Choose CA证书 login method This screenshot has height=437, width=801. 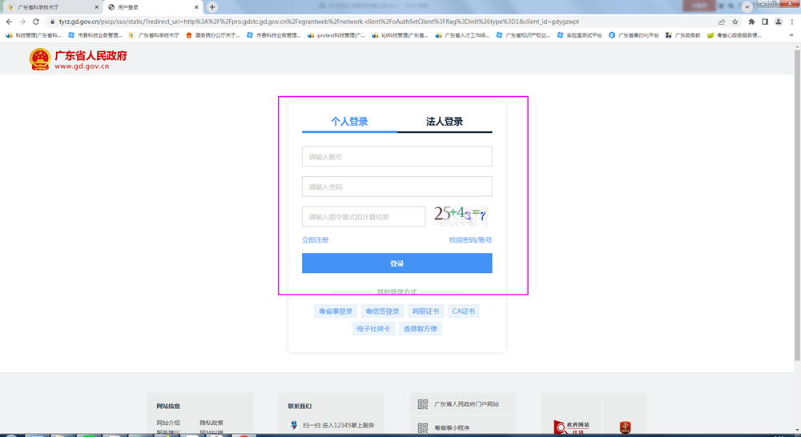463,311
